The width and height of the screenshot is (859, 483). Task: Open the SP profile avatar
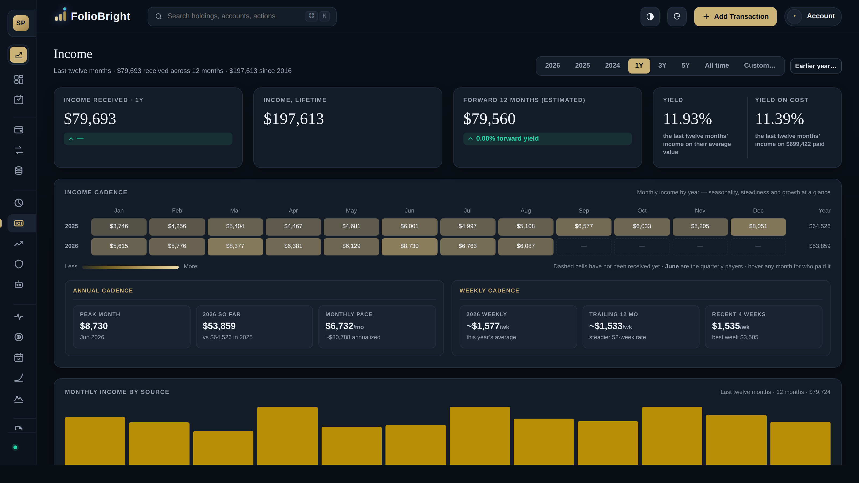pyautogui.click(x=21, y=23)
